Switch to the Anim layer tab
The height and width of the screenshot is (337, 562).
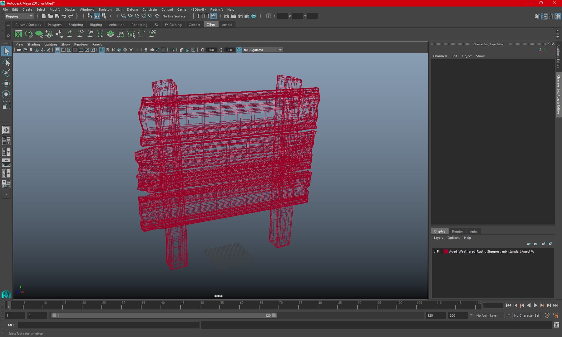coord(474,232)
